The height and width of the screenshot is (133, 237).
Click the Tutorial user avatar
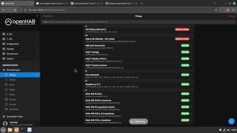point(5,123)
